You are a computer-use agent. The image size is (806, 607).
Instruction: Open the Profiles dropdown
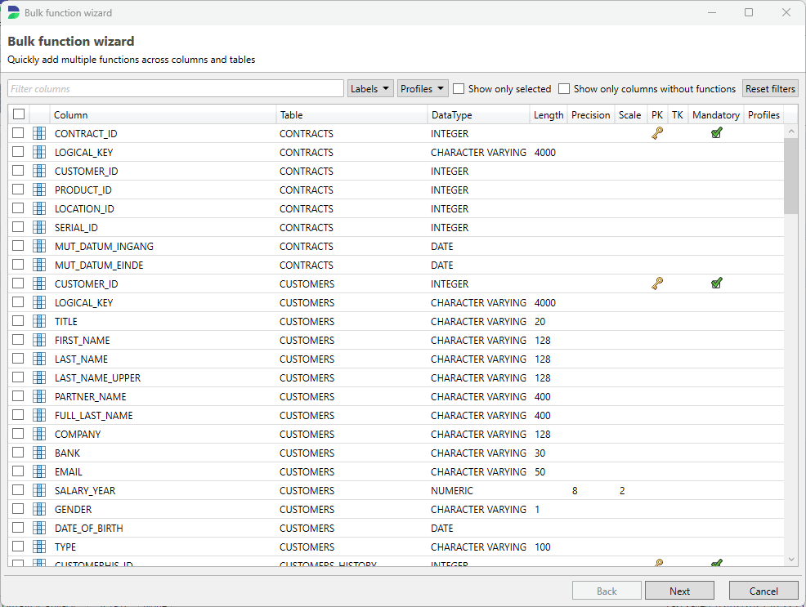point(422,88)
